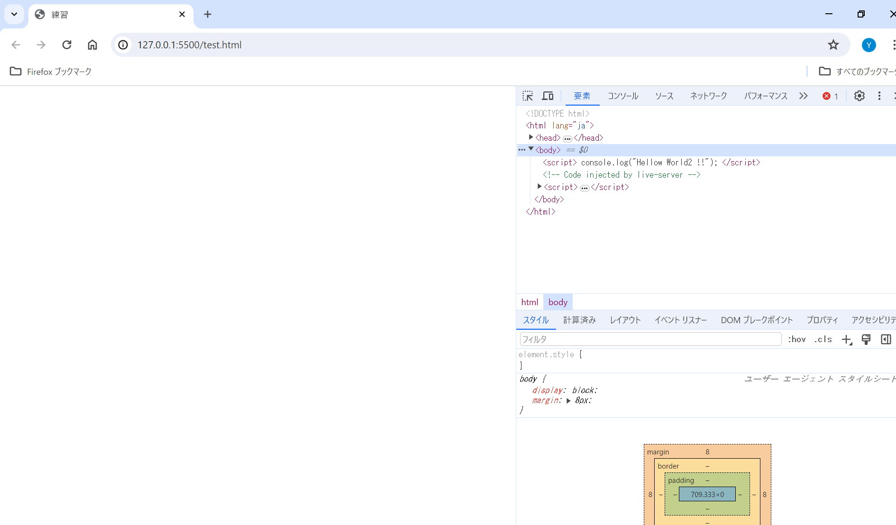The height and width of the screenshot is (525, 896).
Task: Click the element.style rule block
Action: click(706, 360)
